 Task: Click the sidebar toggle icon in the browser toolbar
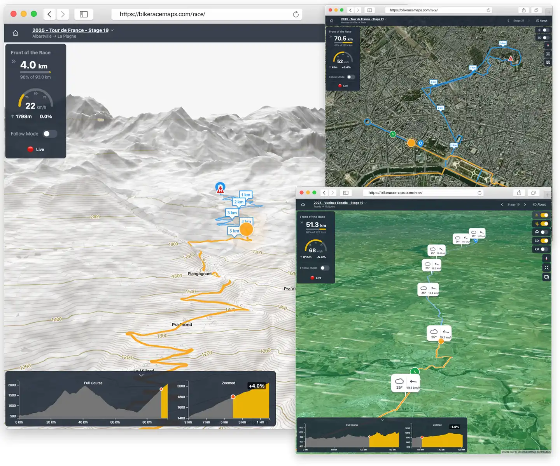(84, 14)
